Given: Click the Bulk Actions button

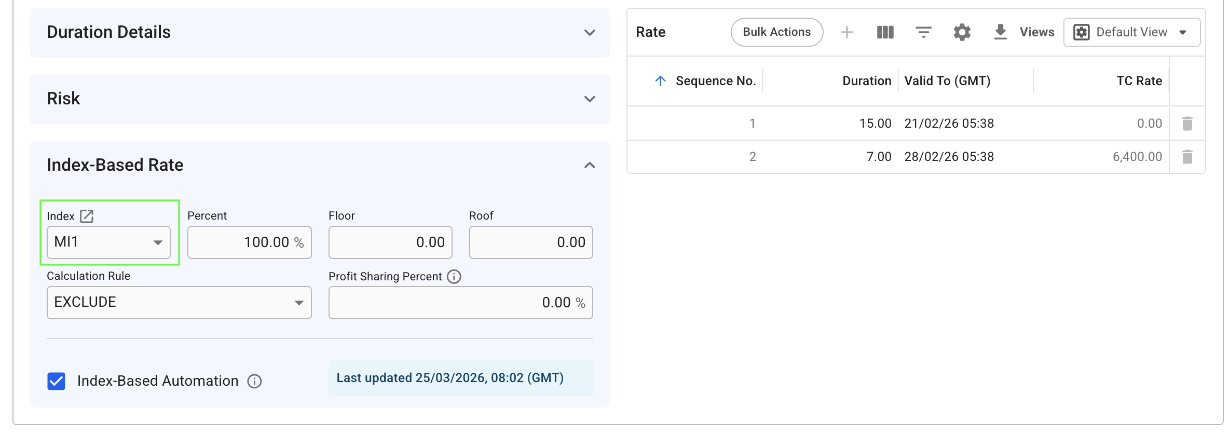Looking at the screenshot, I should pyautogui.click(x=776, y=32).
